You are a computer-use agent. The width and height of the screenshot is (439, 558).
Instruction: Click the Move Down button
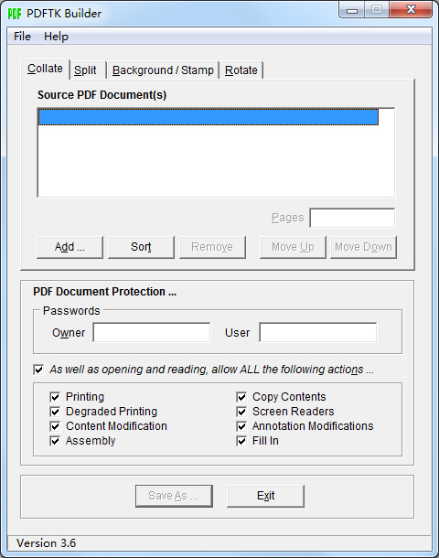coord(363,247)
